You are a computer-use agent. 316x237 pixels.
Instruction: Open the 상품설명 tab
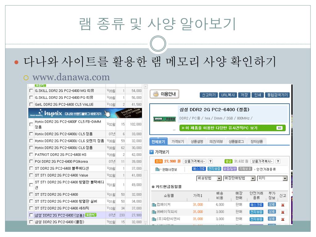point(197,142)
